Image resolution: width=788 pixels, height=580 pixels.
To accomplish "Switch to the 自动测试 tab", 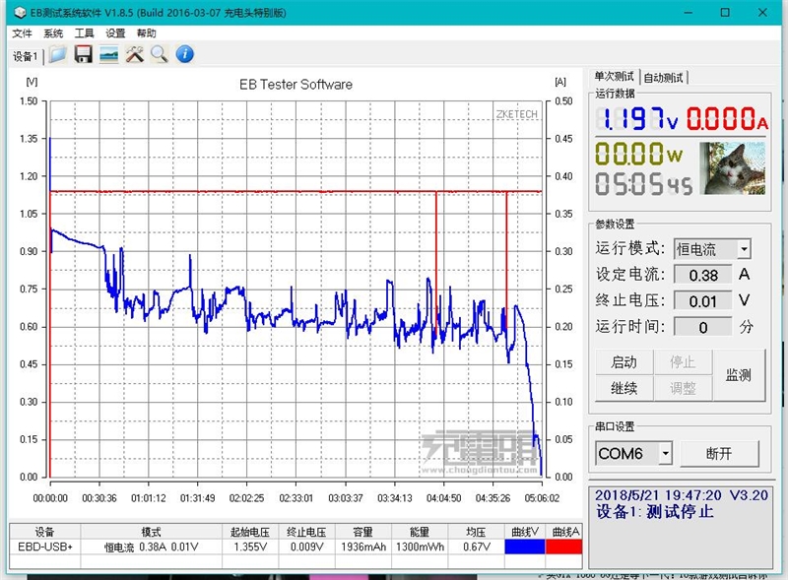I will click(663, 78).
